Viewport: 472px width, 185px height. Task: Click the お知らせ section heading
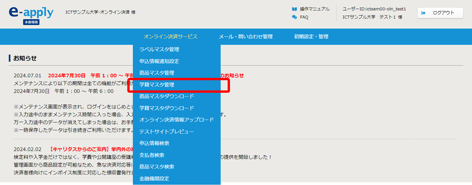pos(25,58)
